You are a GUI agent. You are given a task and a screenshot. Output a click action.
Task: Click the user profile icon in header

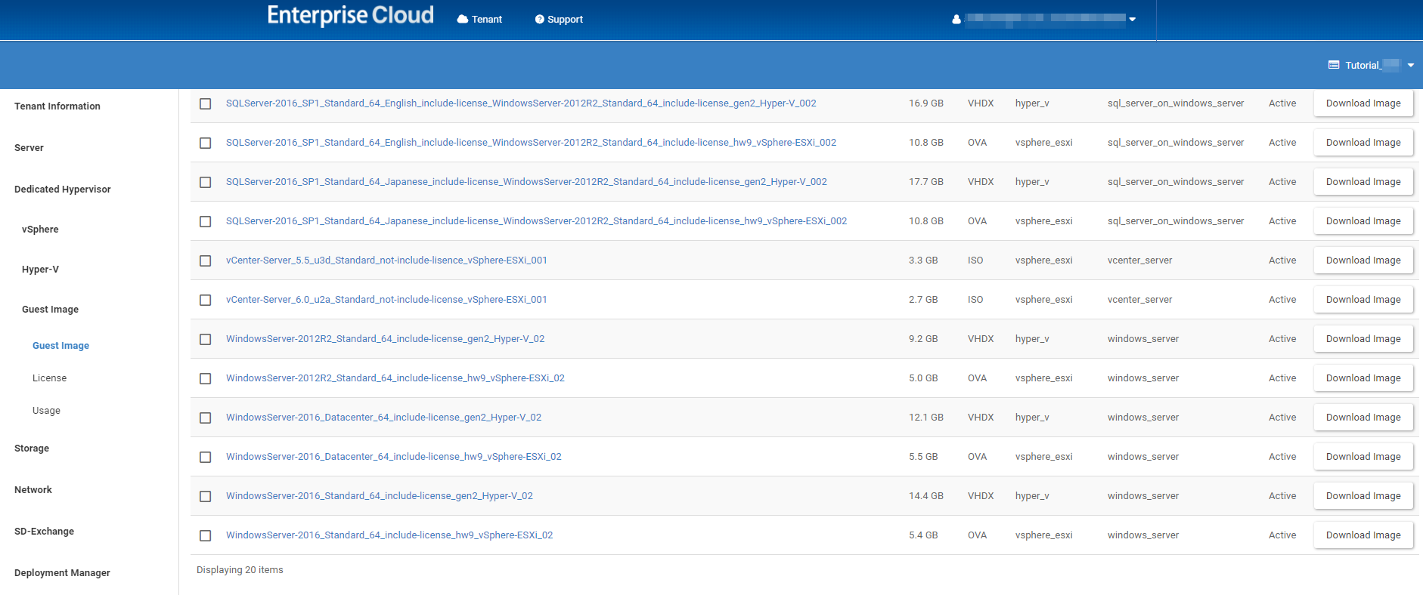pyautogui.click(x=956, y=20)
